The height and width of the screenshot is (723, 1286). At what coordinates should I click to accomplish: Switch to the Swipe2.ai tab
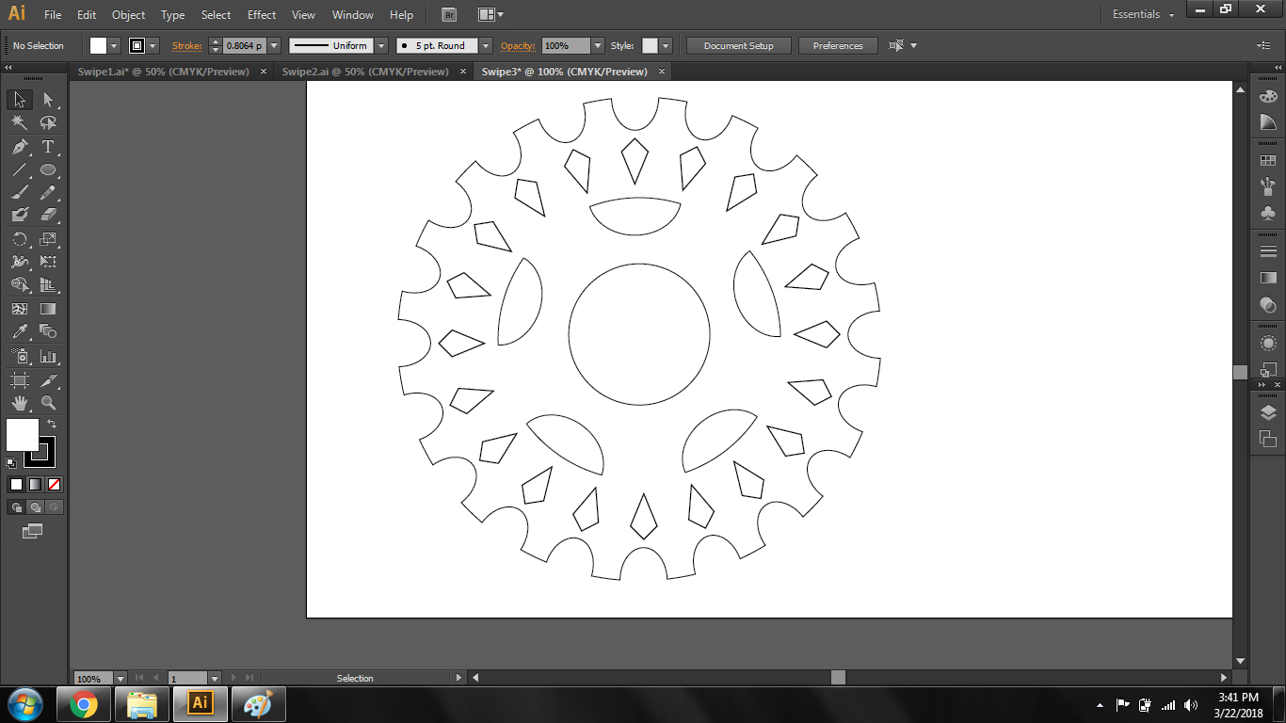coord(365,72)
